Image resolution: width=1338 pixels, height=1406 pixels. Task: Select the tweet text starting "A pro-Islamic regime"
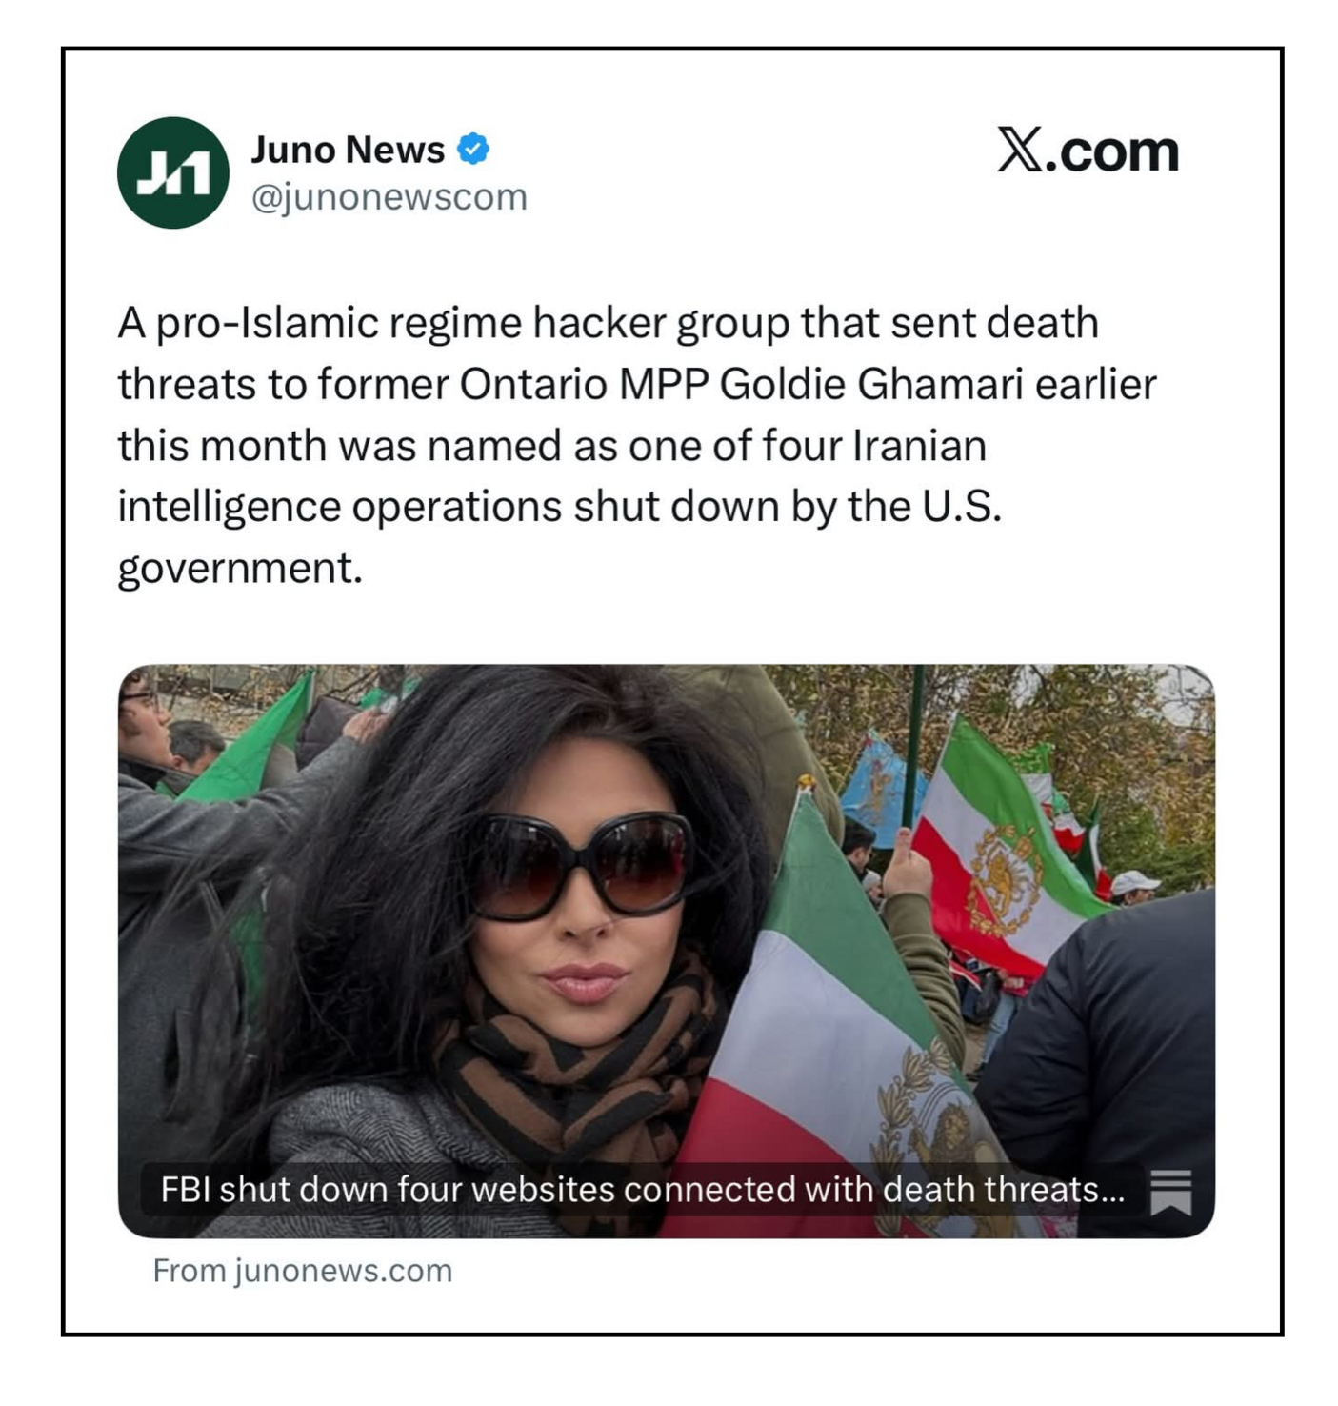tap(636, 445)
